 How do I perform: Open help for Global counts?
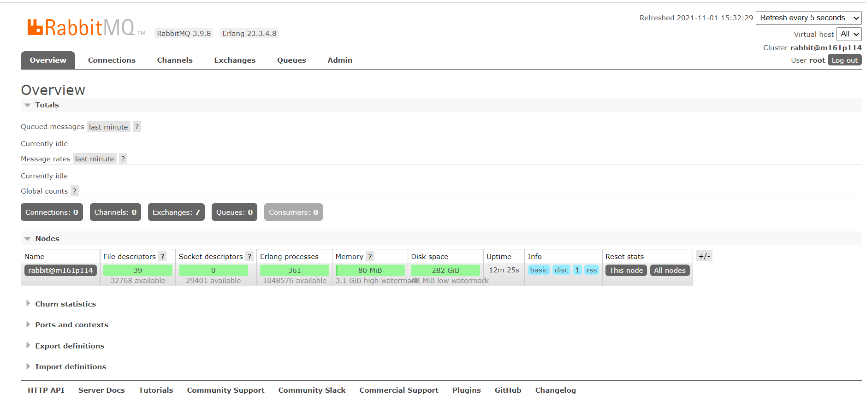pyautogui.click(x=75, y=191)
